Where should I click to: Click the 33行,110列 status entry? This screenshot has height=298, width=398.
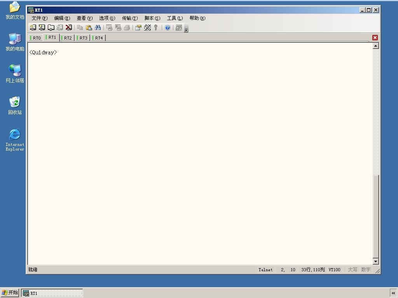point(313,270)
